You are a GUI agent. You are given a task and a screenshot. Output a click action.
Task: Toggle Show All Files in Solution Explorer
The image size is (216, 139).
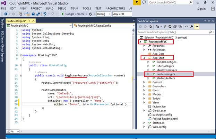[180, 27]
